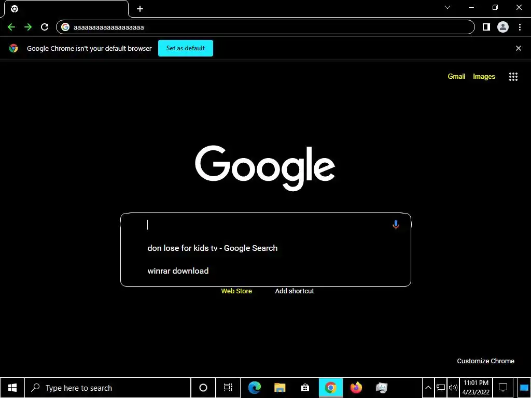Click inside the Google search box
This screenshot has width=531, height=398.
pos(266,224)
